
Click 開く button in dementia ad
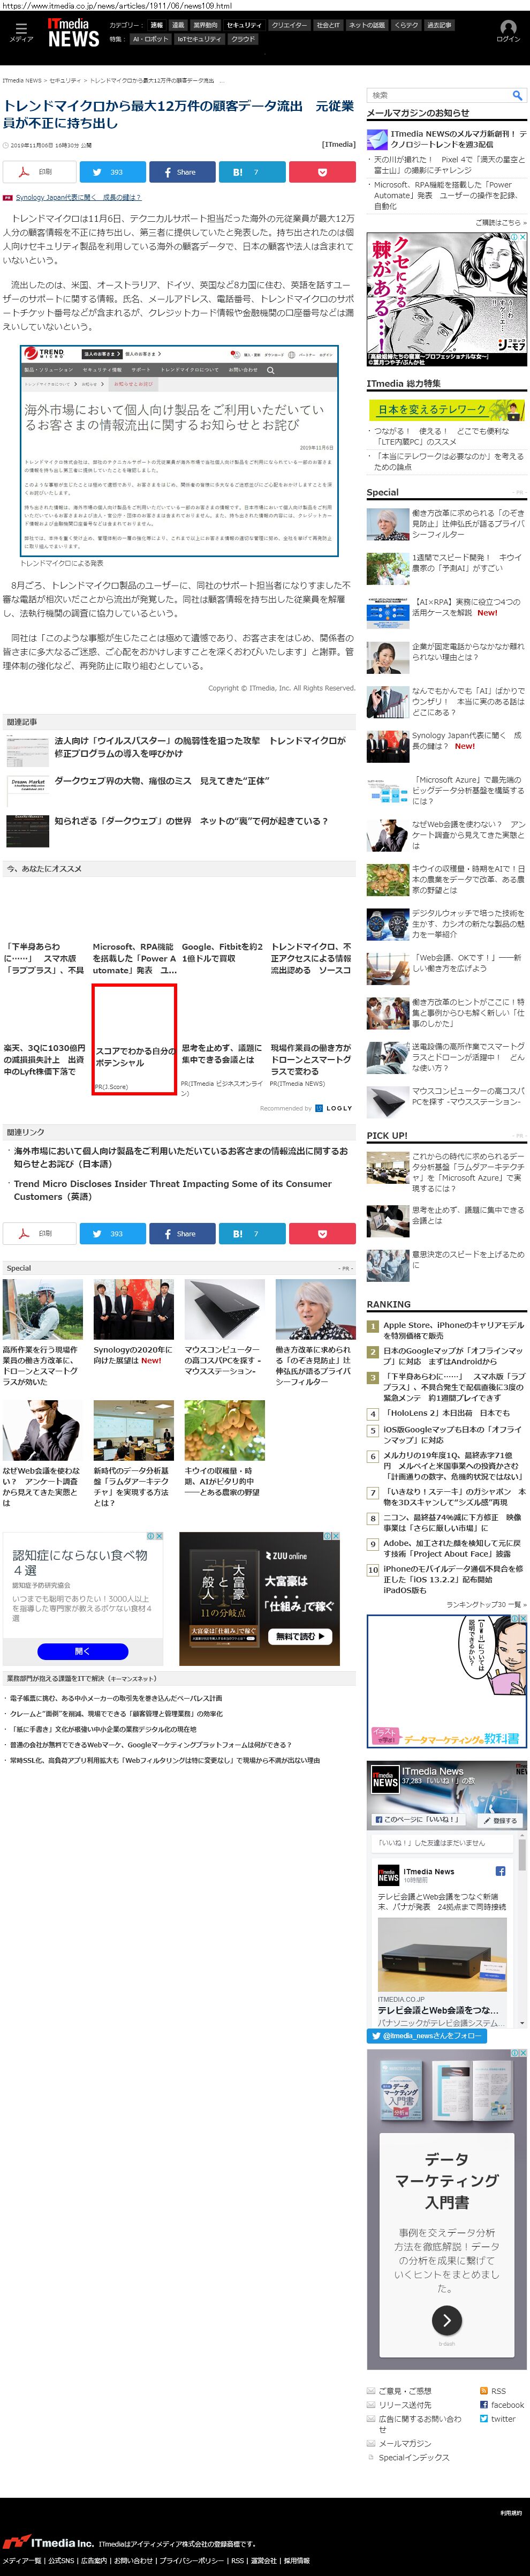83,1650
